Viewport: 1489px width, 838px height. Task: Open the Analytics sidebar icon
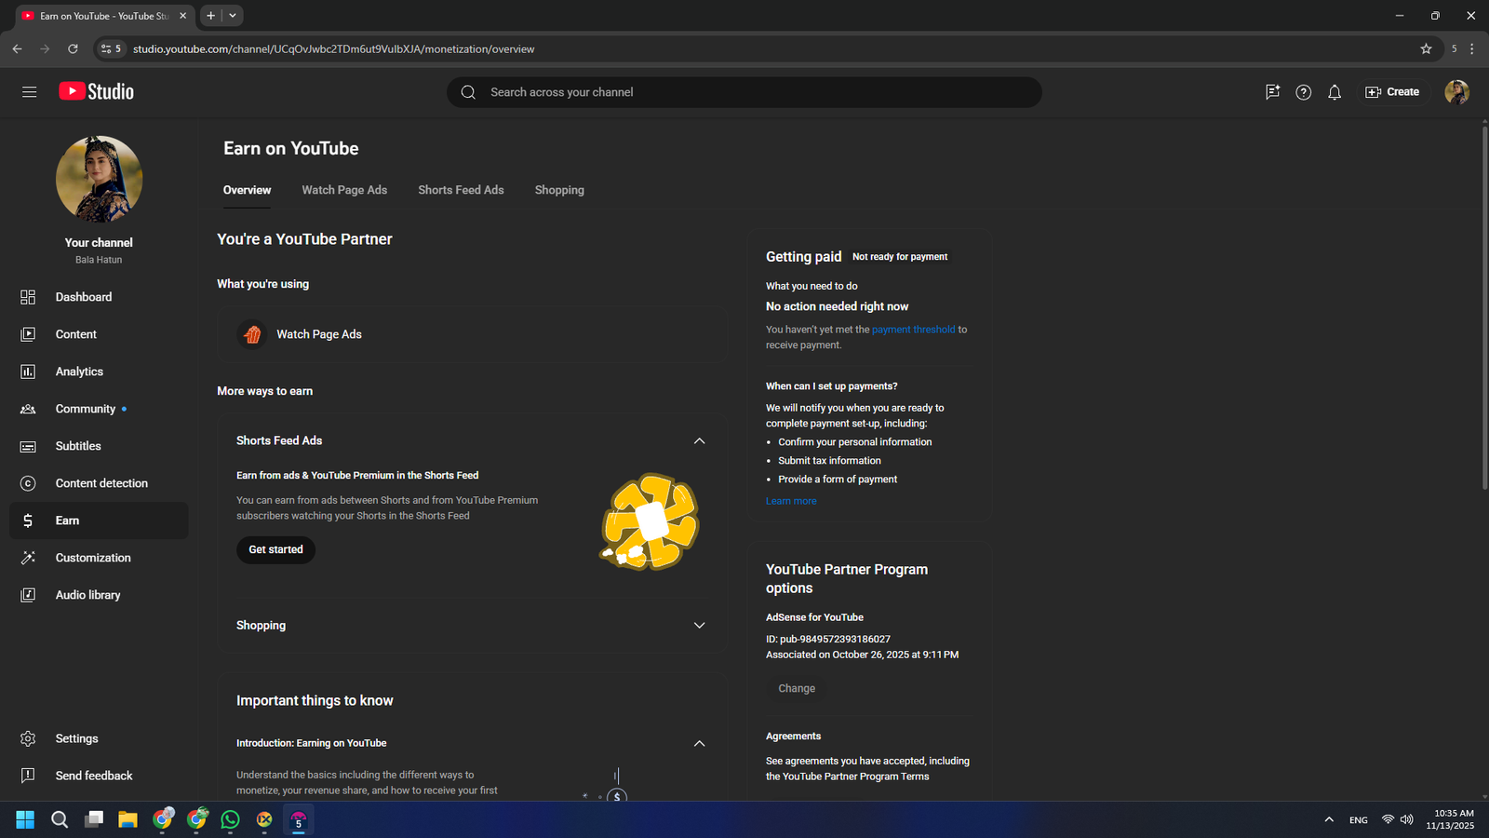28,372
